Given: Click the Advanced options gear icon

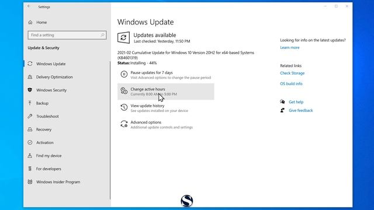Looking at the screenshot, I should click(x=124, y=124).
